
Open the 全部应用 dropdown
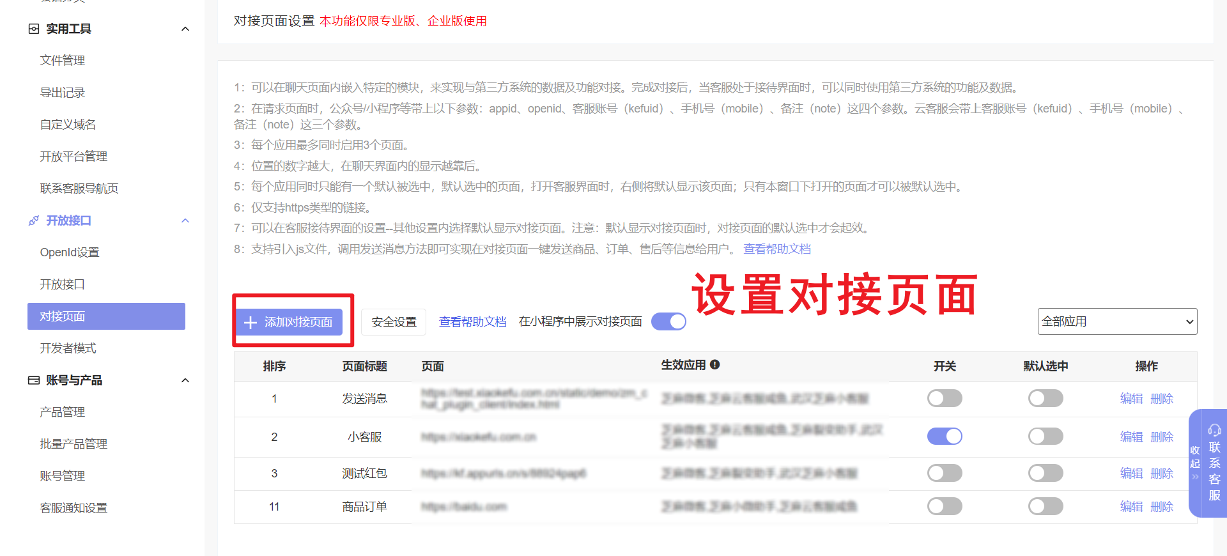point(1117,321)
